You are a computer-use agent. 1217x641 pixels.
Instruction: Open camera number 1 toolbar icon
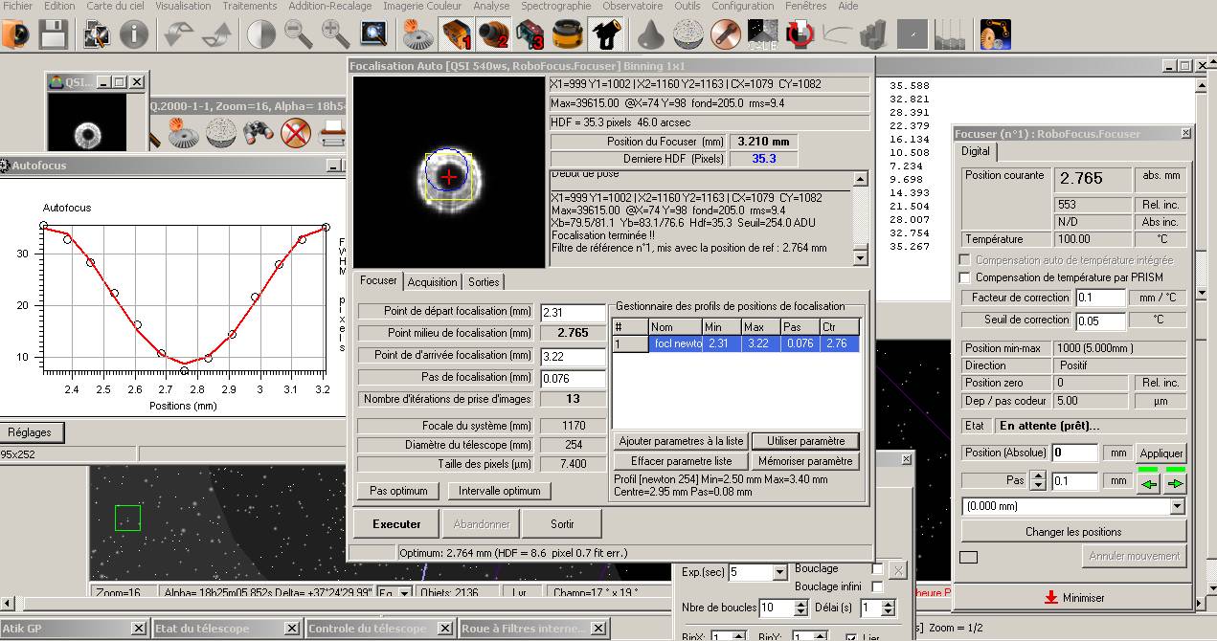pyautogui.click(x=457, y=35)
